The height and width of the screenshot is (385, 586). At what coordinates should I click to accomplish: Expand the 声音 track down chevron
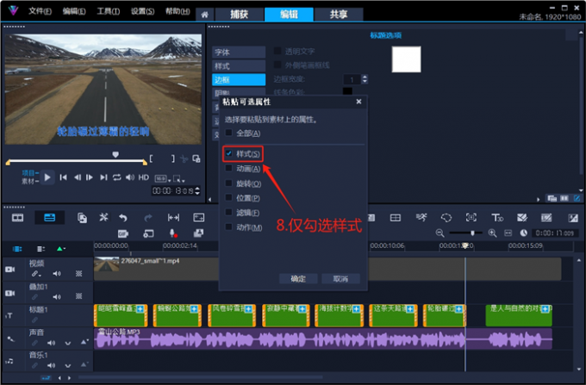coord(67,343)
